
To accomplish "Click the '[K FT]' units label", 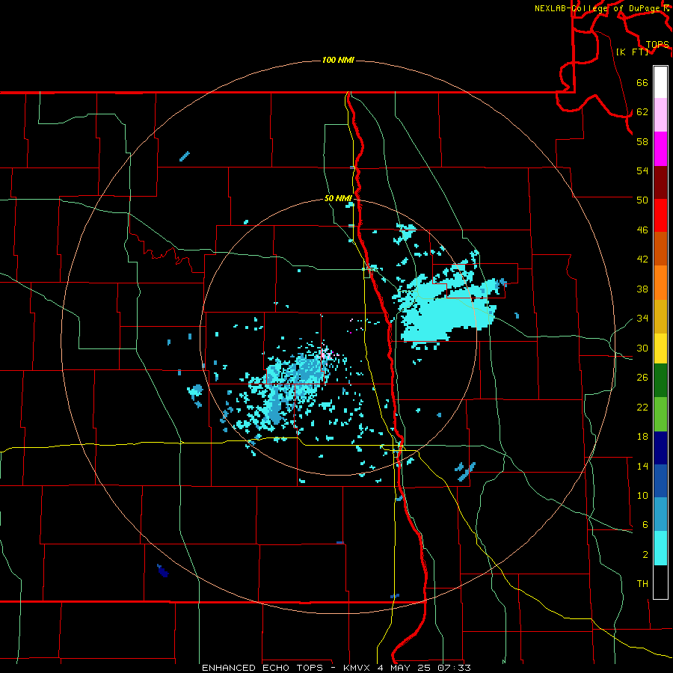I will coord(632,52).
